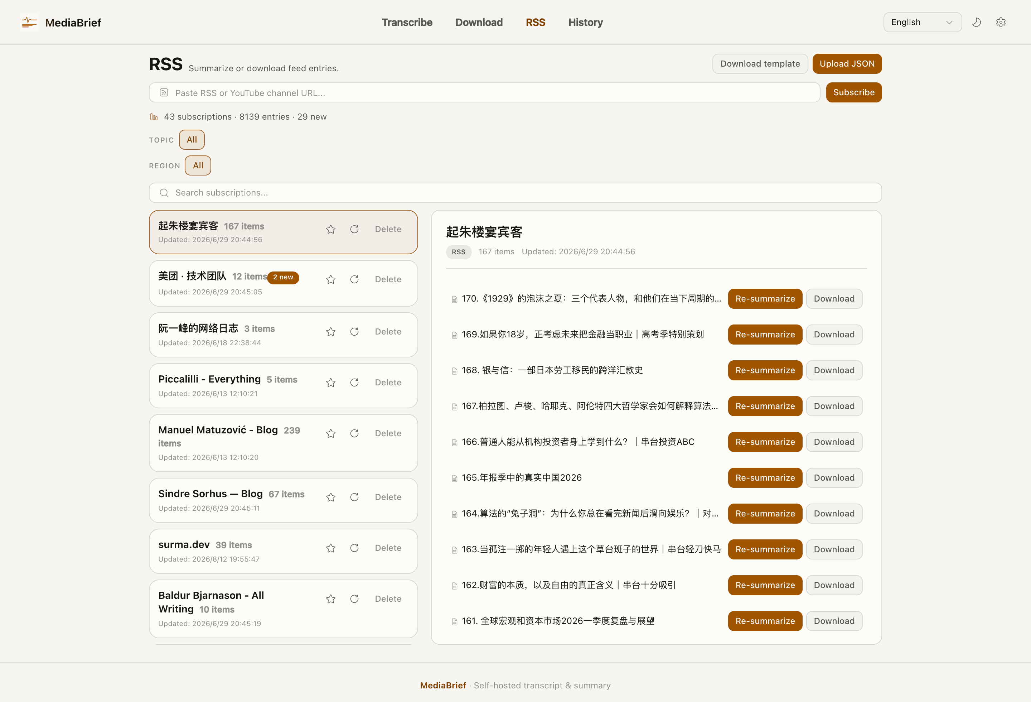Star the Piccalilli - Everything subscription
This screenshot has height=702, width=1031.
(x=330, y=383)
